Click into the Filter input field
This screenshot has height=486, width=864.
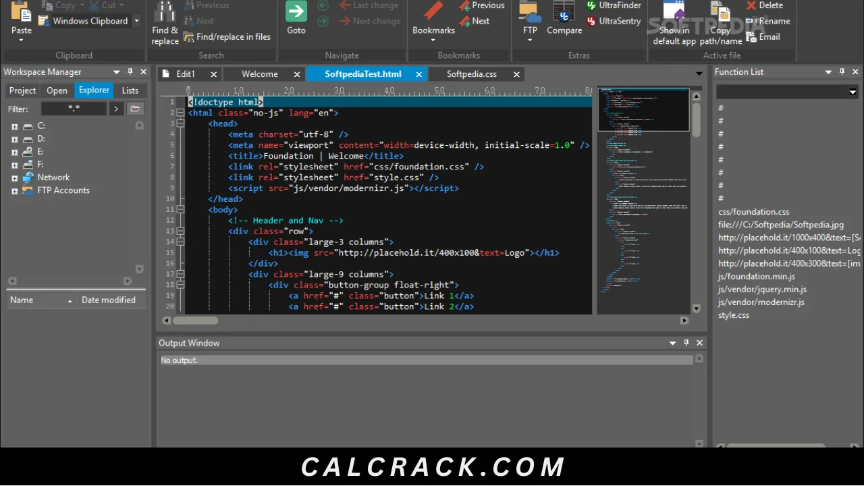(74, 109)
